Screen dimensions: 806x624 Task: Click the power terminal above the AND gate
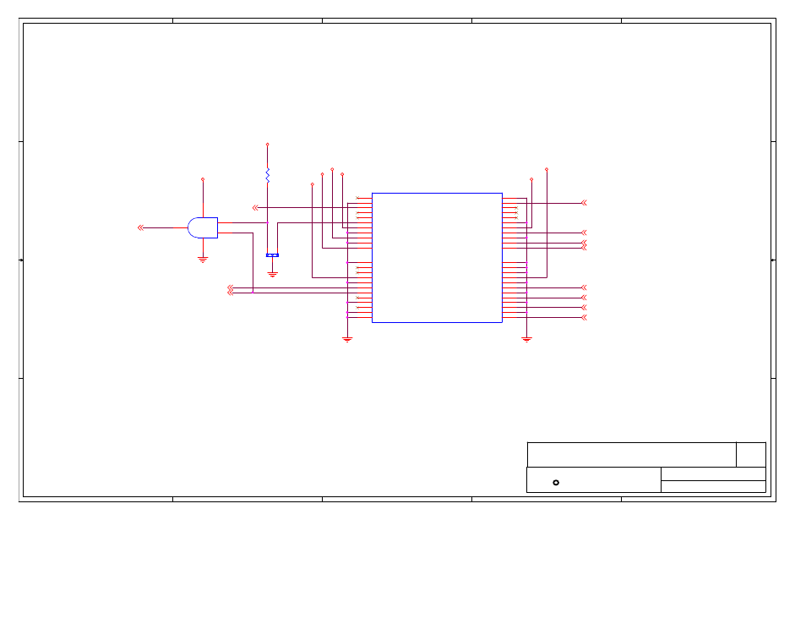pos(203,179)
